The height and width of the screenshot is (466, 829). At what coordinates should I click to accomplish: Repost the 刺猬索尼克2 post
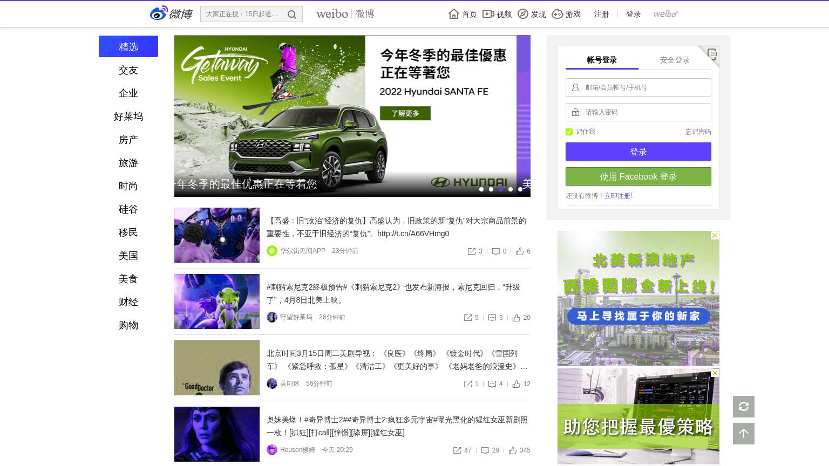tap(471, 318)
